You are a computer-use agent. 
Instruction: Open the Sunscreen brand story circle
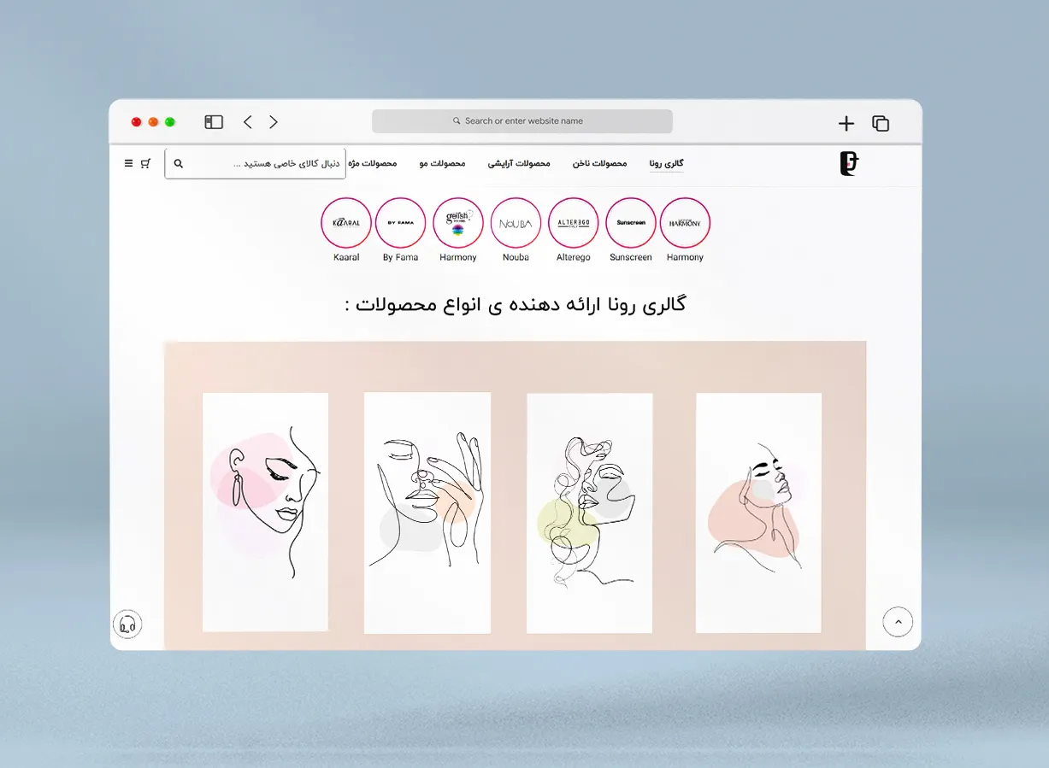(631, 223)
